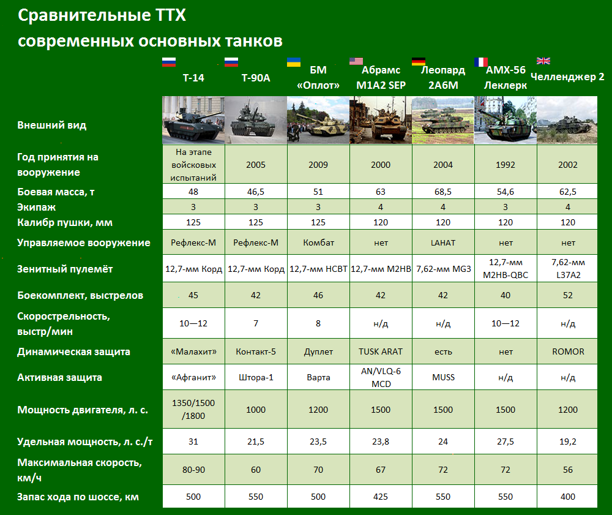Click the US flag above Абрамс M1A2 SEP

pos(356,61)
